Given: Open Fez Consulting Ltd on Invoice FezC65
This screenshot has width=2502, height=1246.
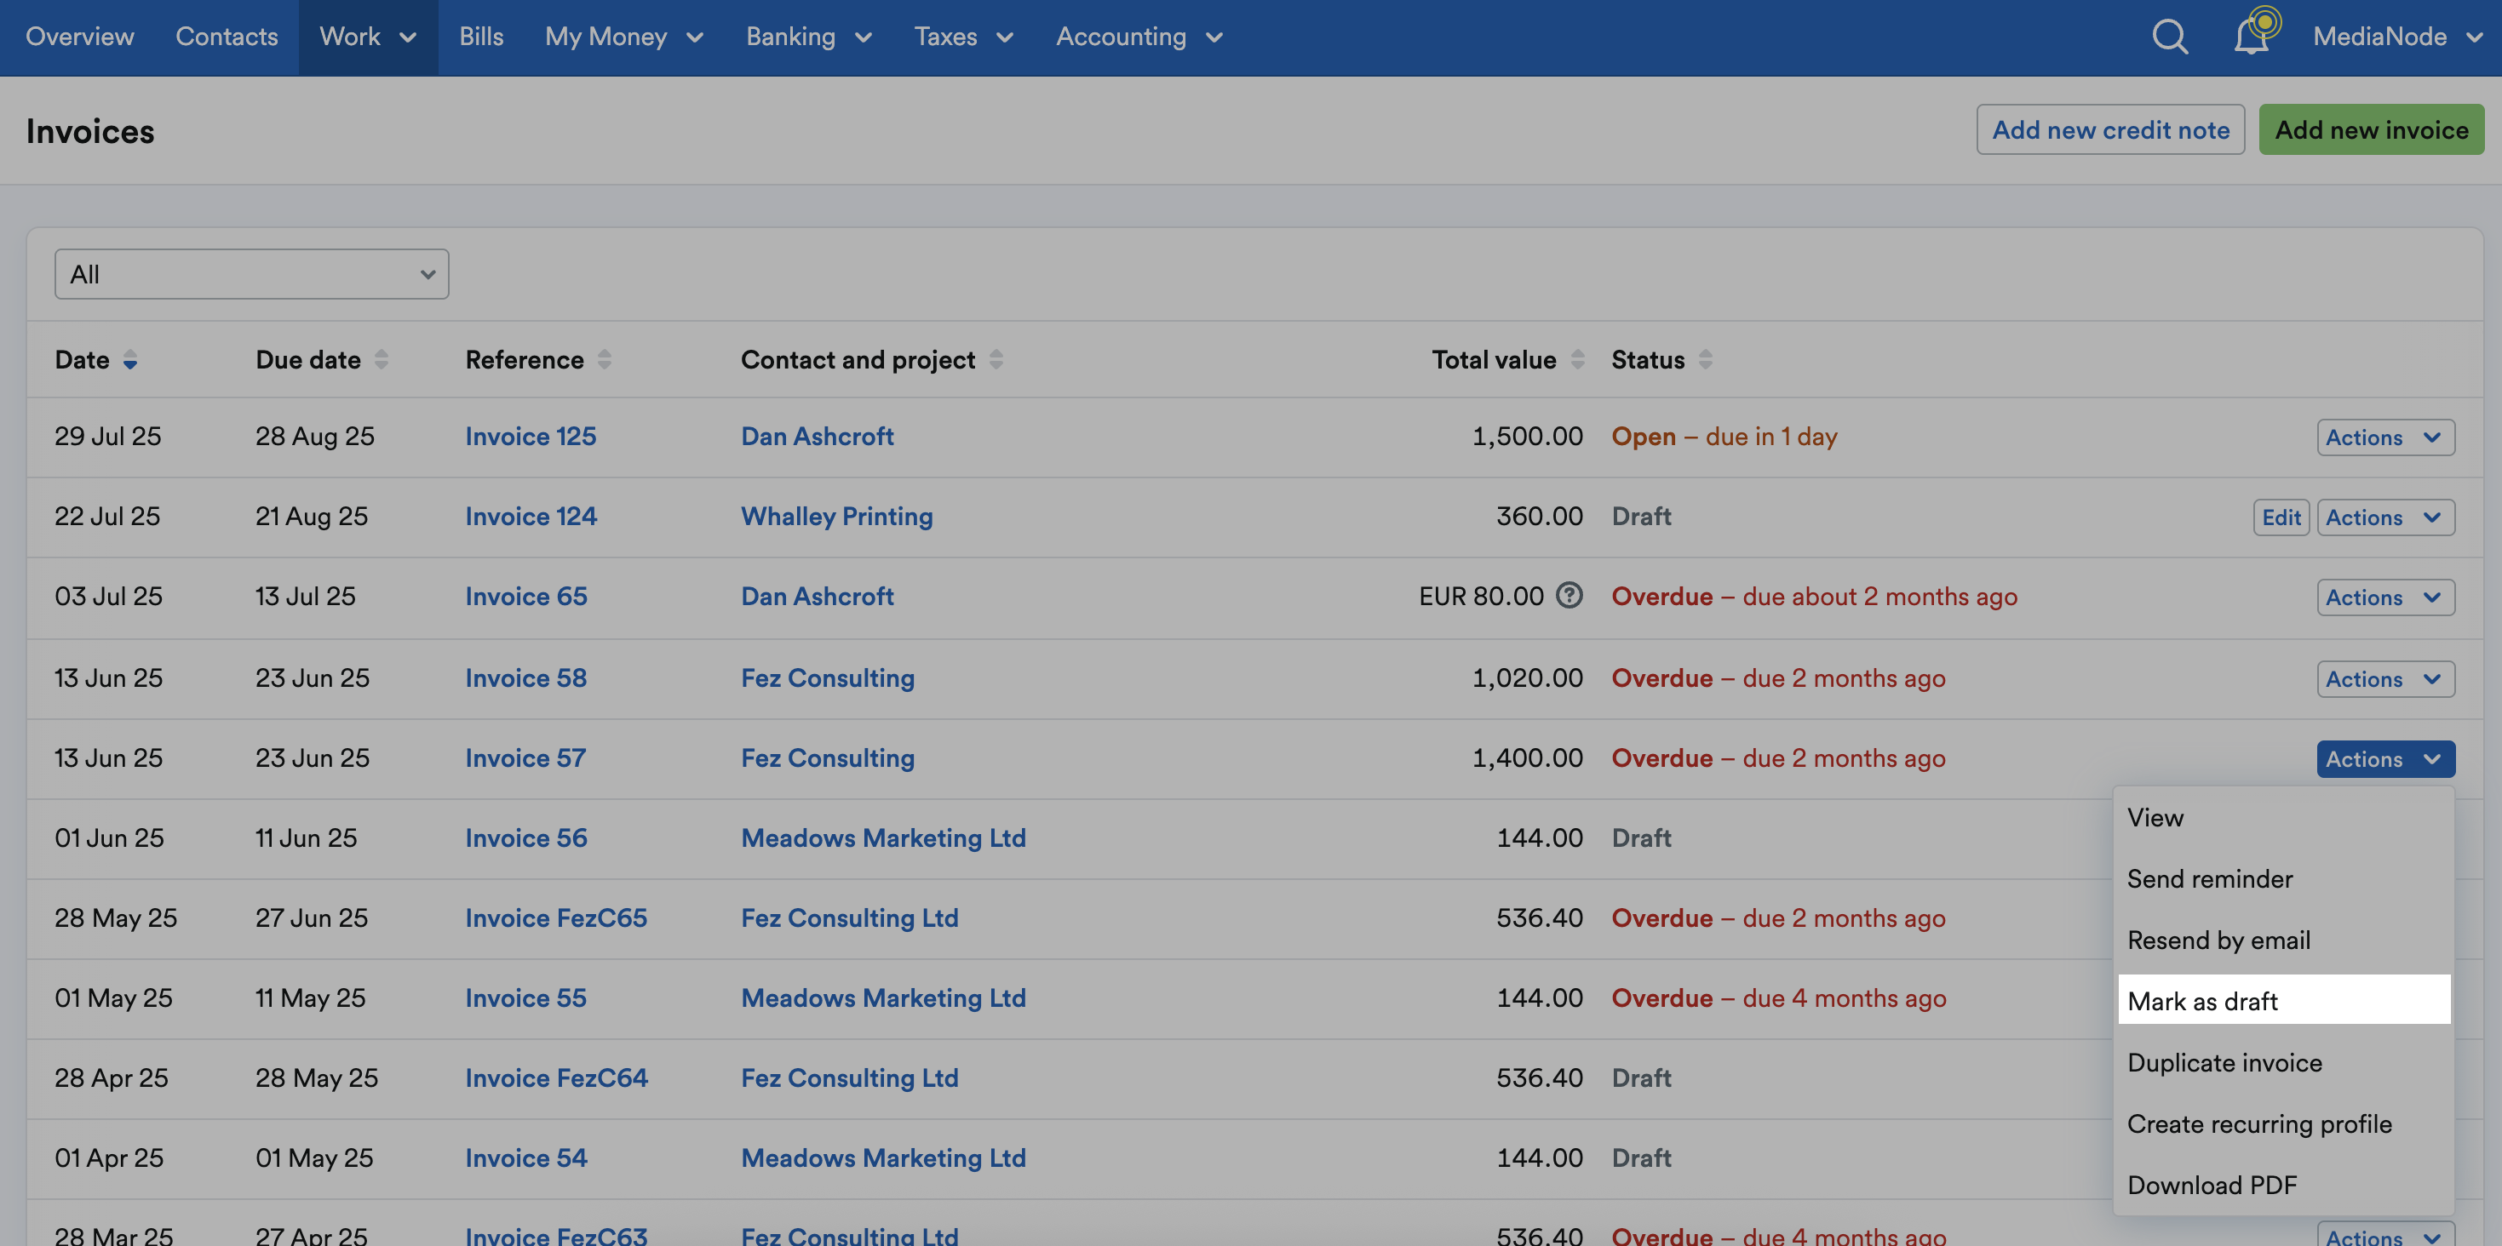Looking at the screenshot, I should 849,918.
